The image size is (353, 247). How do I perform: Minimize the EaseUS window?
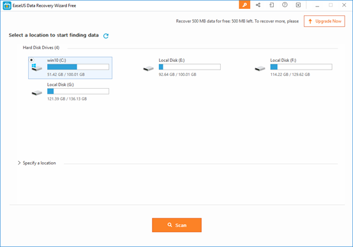pos(317,5)
